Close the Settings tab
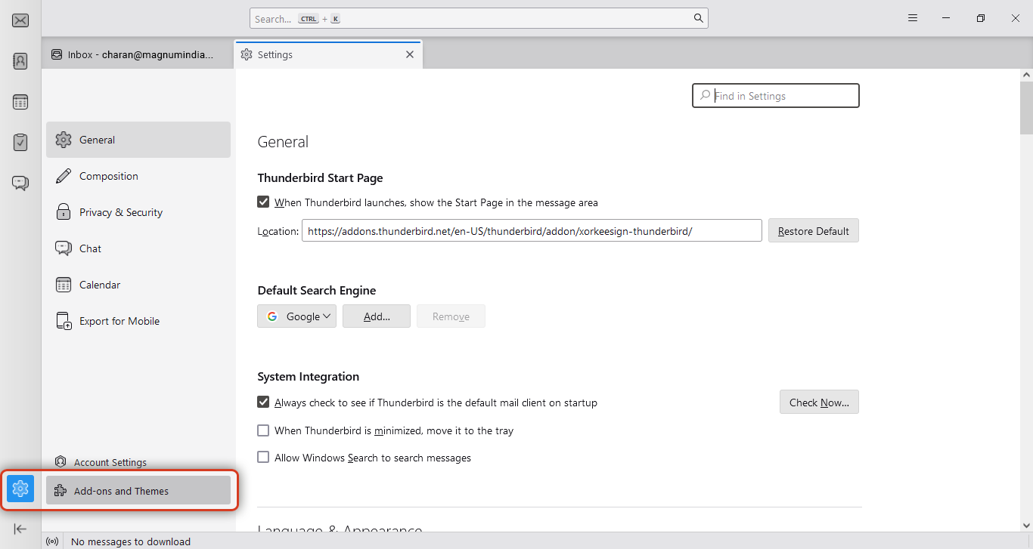 pos(410,54)
